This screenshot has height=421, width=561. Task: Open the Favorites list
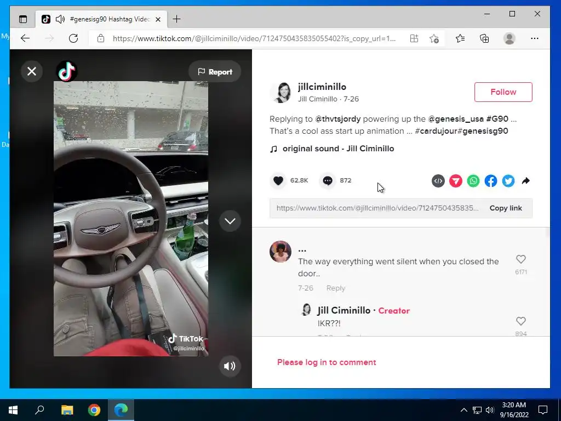coord(460,38)
